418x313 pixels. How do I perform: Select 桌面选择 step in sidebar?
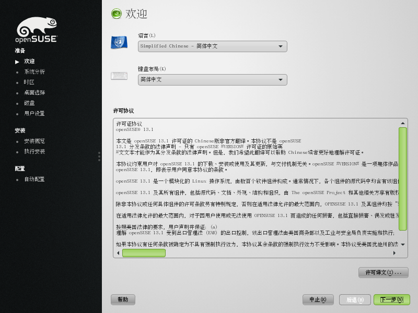[x=34, y=92]
